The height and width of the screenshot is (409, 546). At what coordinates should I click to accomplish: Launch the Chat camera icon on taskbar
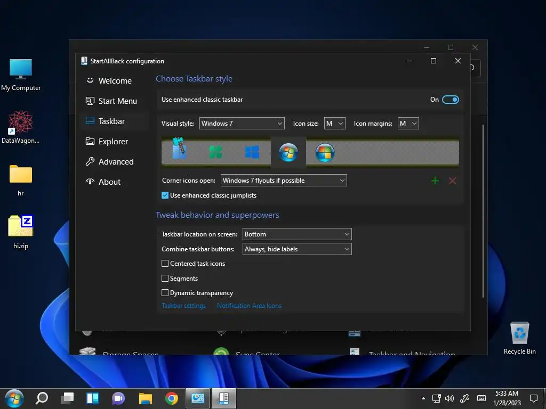(x=118, y=398)
